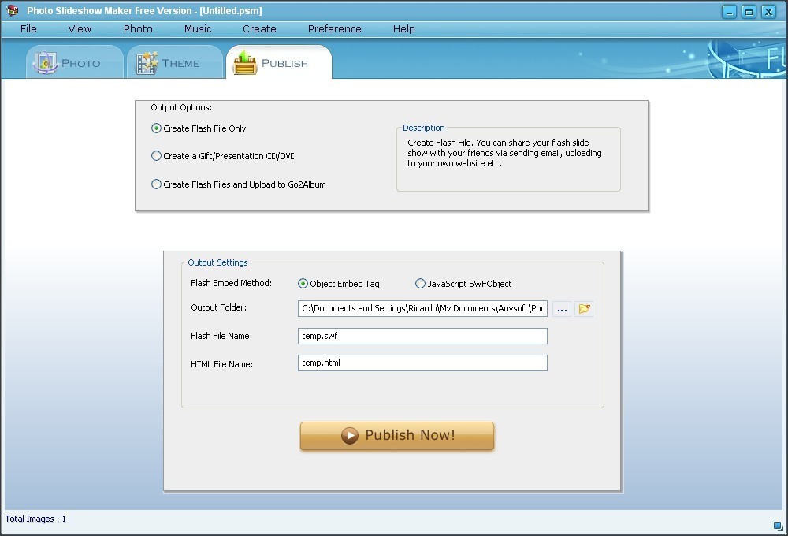Click the Output Options heading
Image resolution: width=788 pixels, height=536 pixels.
coord(181,107)
